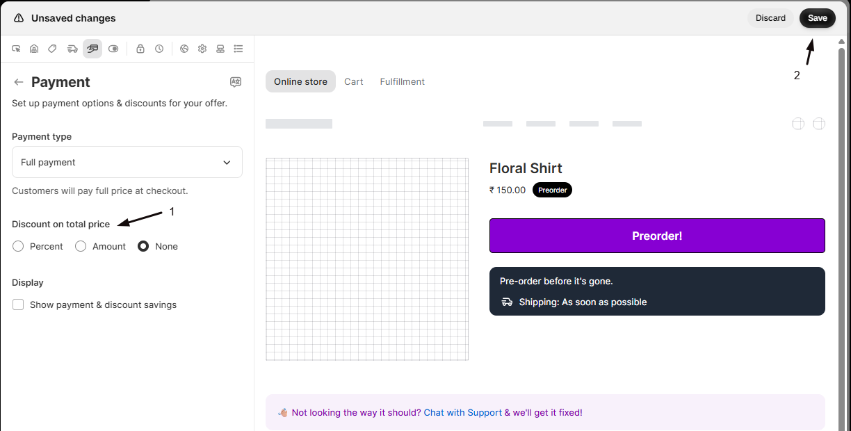
Task: Click the Floral Shirt product image placeholder
Action: click(x=367, y=259)
